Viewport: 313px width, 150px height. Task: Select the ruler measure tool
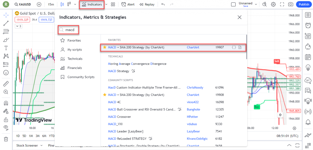pyautogui.click(x=6, y=84)
